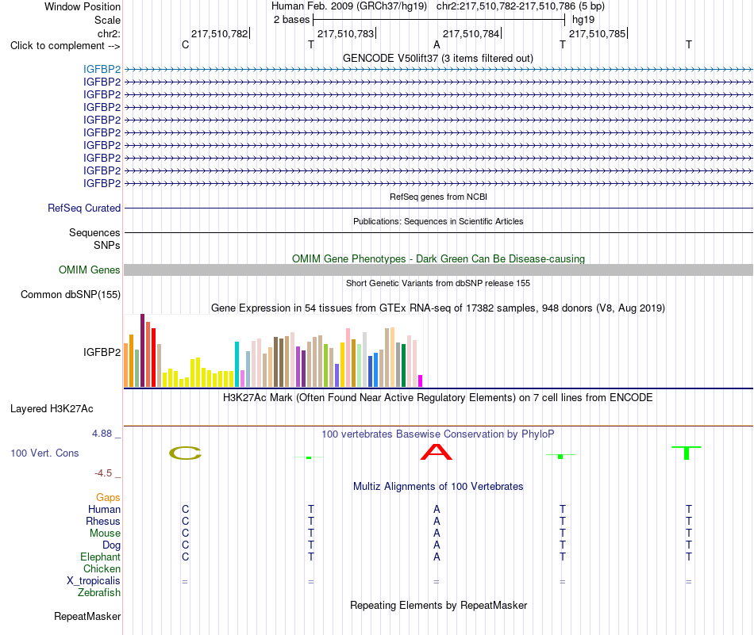
Task: Click the C base in the complement row
Action: 185,44
